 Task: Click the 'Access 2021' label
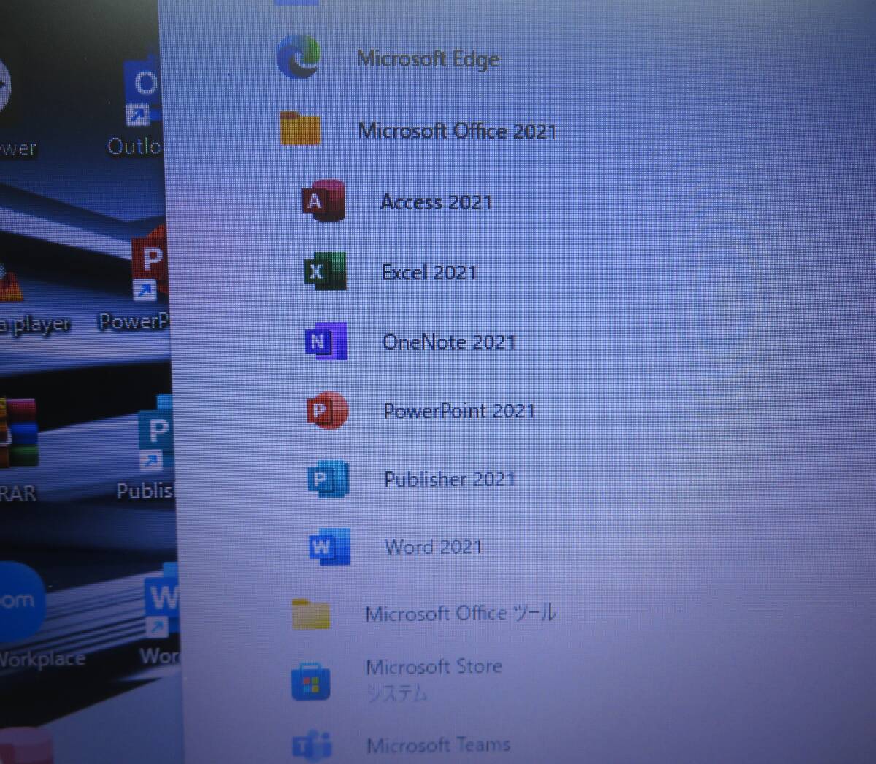pyautogui.click(x=437, y=202)
